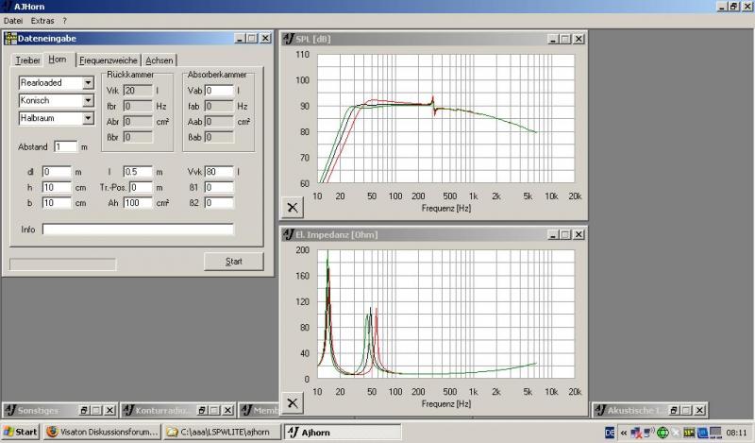755x443 pixels.
Task: Click the Info text field
Action: click(137, 230)
